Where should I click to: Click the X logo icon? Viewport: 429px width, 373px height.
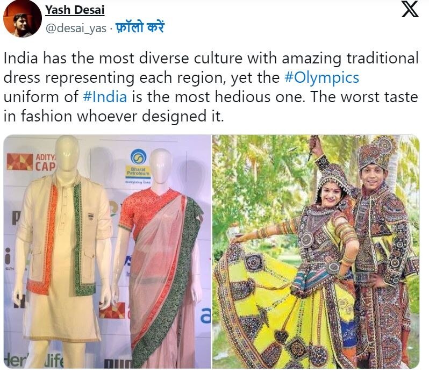pyautogui.click(x=410, y=9)
